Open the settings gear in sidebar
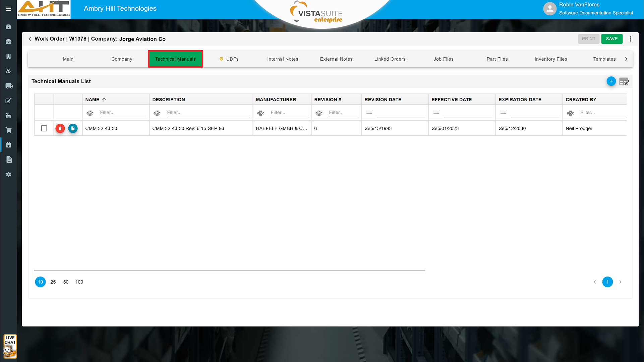The height and width of the screenshot is (362, 644). pos(9,174)
